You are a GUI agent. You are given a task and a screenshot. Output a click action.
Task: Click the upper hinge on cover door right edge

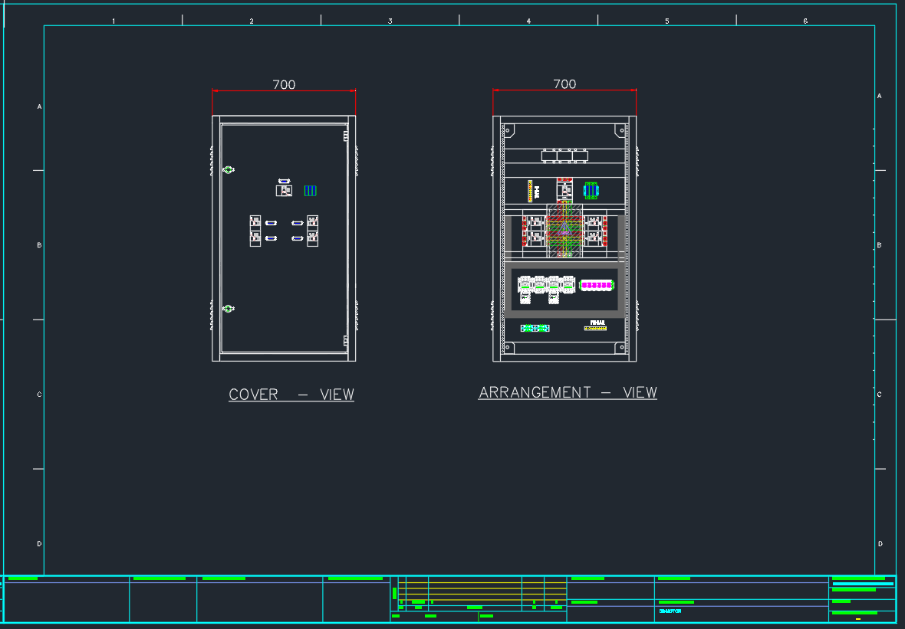pyautogui.click(x=346, y=136)
